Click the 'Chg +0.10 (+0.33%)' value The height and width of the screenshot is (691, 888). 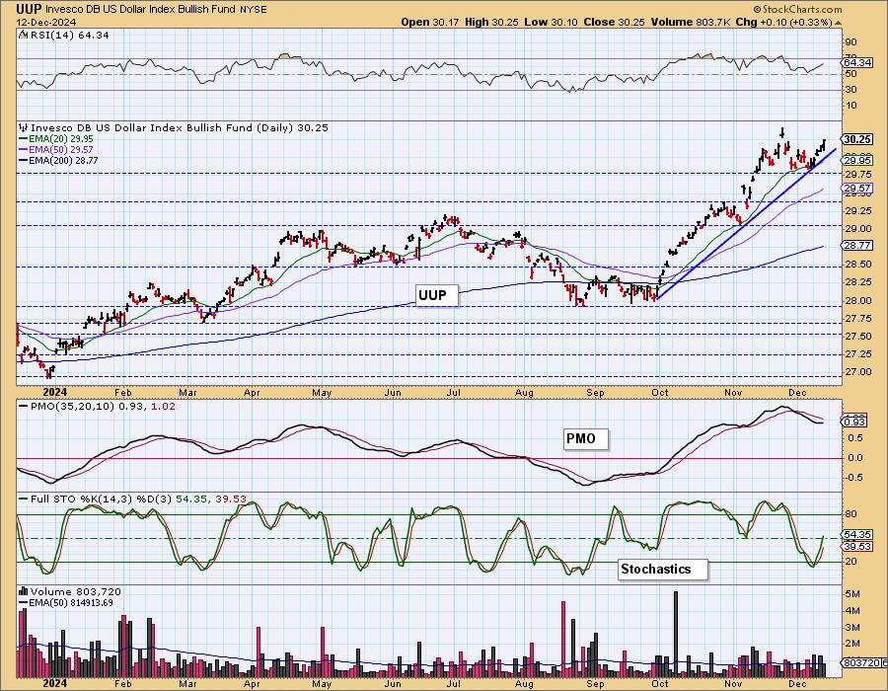[x=783, y=22]
